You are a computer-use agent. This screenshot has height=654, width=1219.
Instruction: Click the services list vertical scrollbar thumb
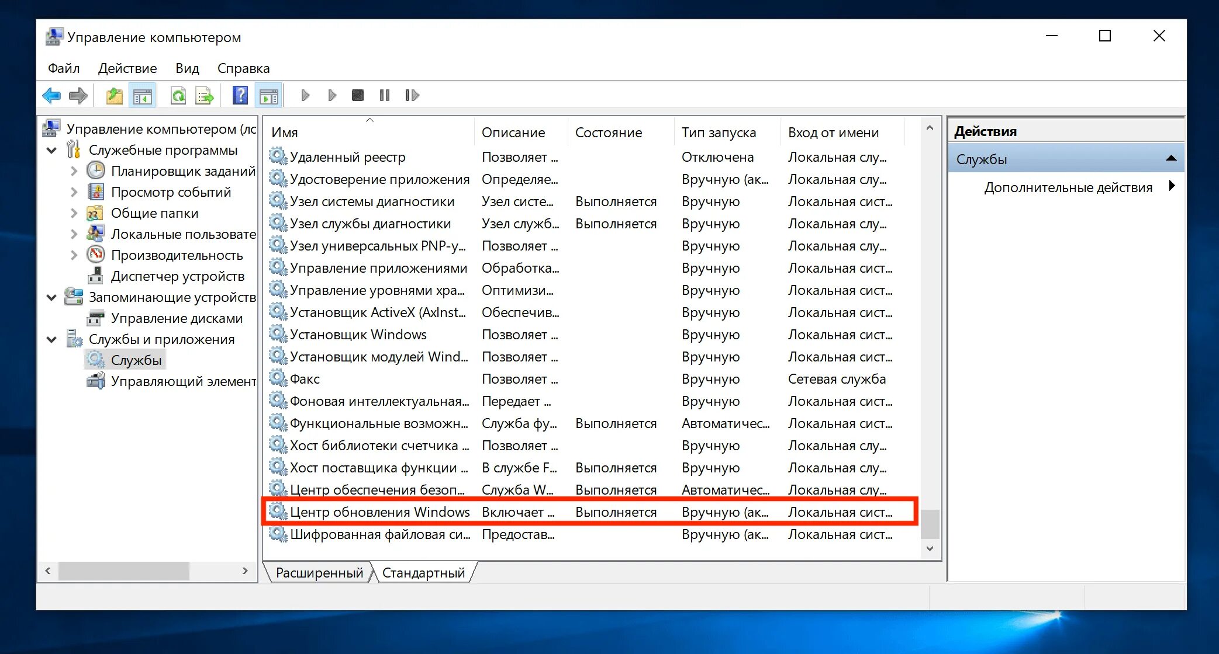tap(930, 524)
